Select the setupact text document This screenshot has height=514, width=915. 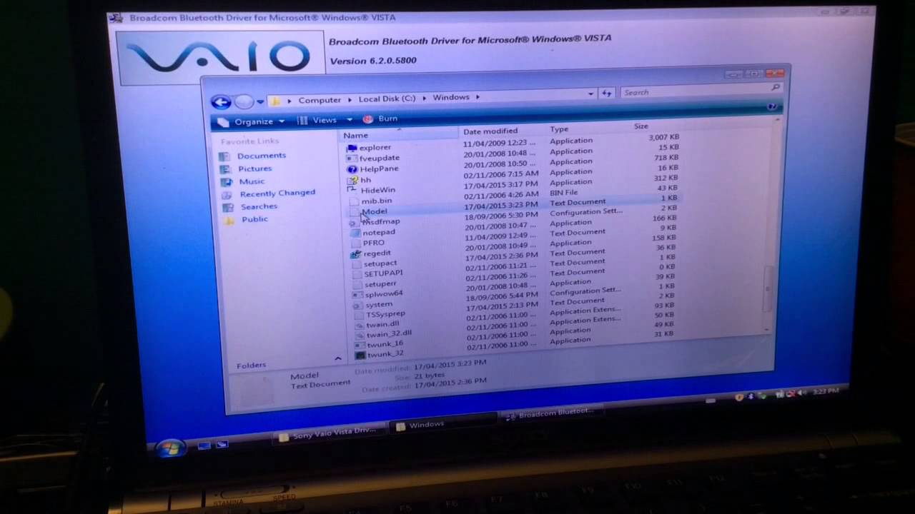[x=380, y=263]
